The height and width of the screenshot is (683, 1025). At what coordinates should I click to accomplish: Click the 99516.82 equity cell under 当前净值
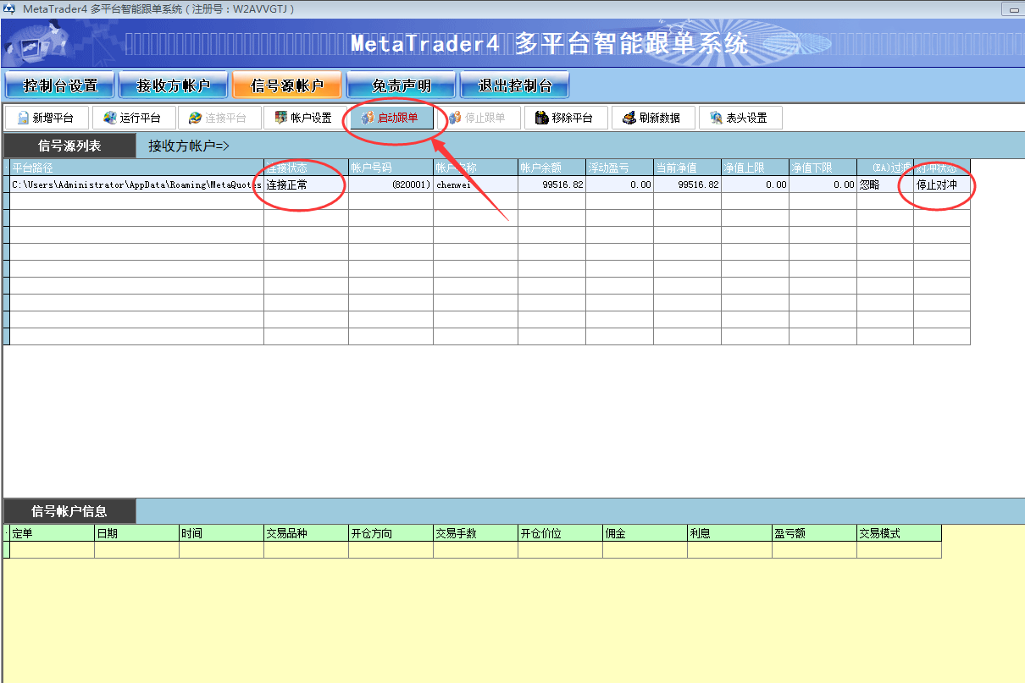coord(687,184)
